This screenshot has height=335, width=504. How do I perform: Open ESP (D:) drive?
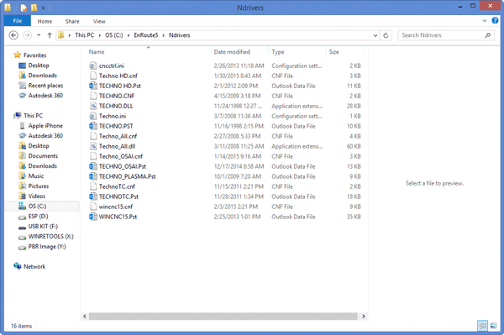click(38, 216)
